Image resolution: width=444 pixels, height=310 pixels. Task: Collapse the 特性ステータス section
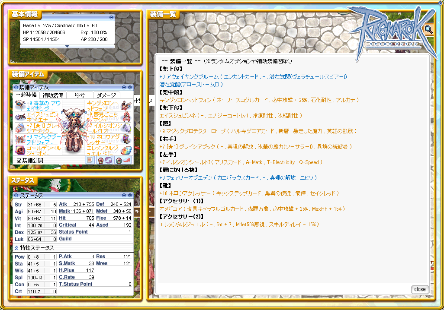(x=17, y=248)
